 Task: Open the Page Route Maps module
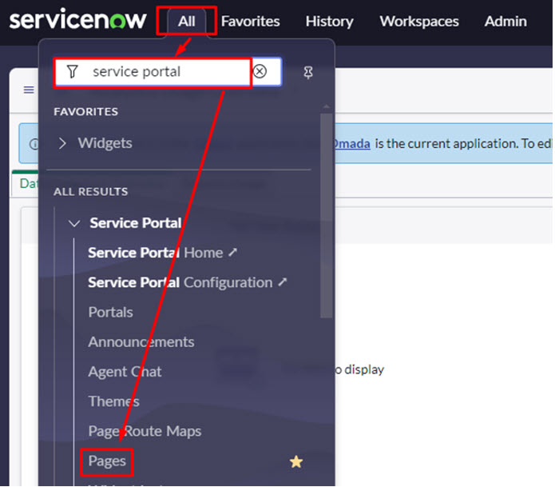point(145,431)
